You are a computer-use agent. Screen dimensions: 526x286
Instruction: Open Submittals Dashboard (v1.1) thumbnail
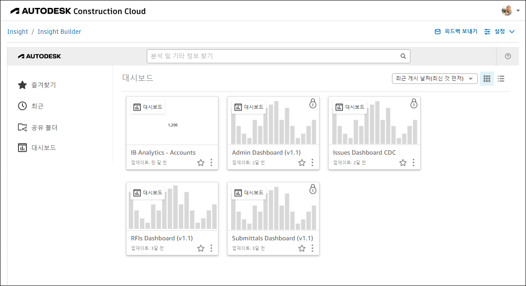[x=273, y=206]
